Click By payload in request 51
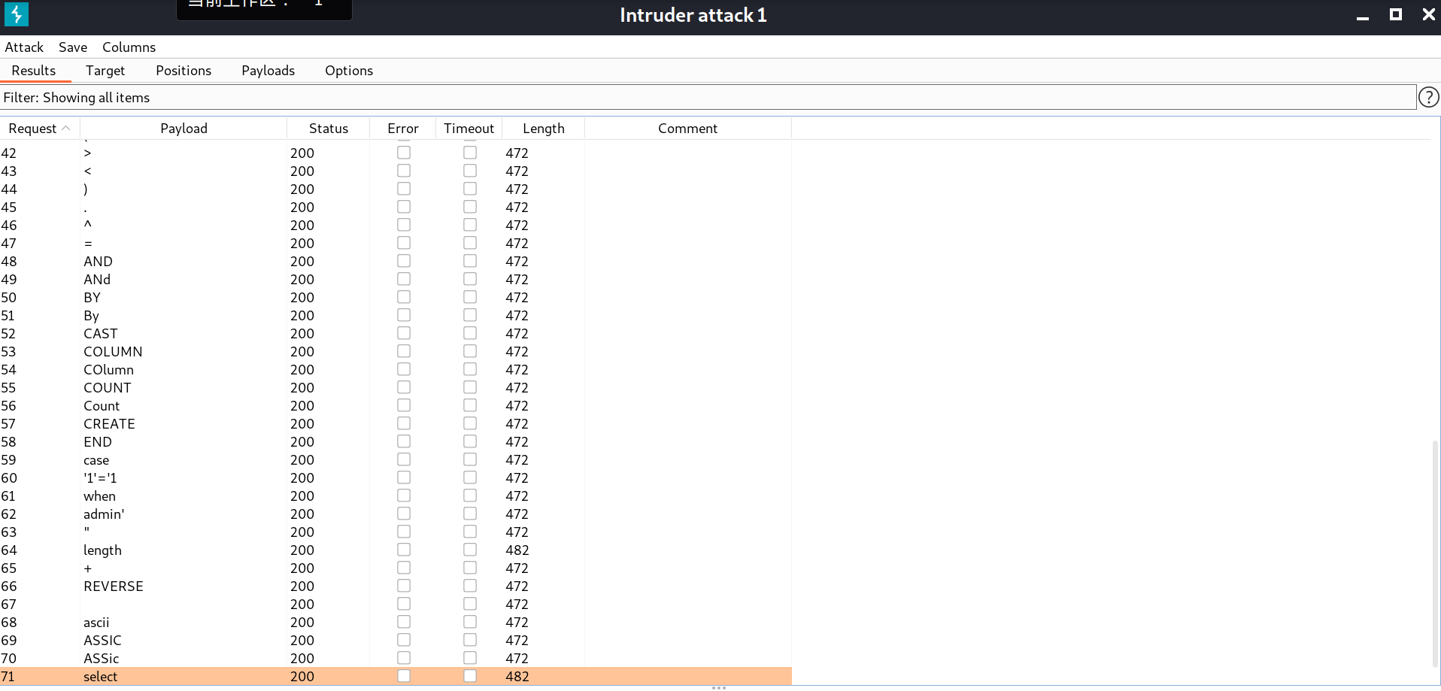Screen dimensions: 1441x691 click(91, 316)
